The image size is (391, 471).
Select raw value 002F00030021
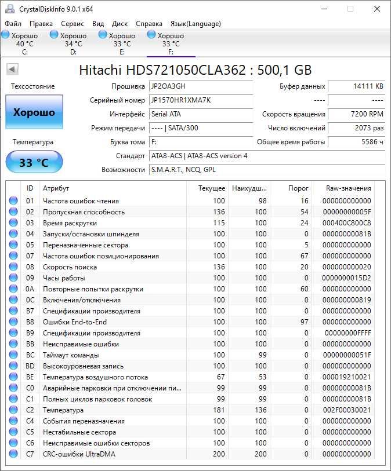coord(346,410)
